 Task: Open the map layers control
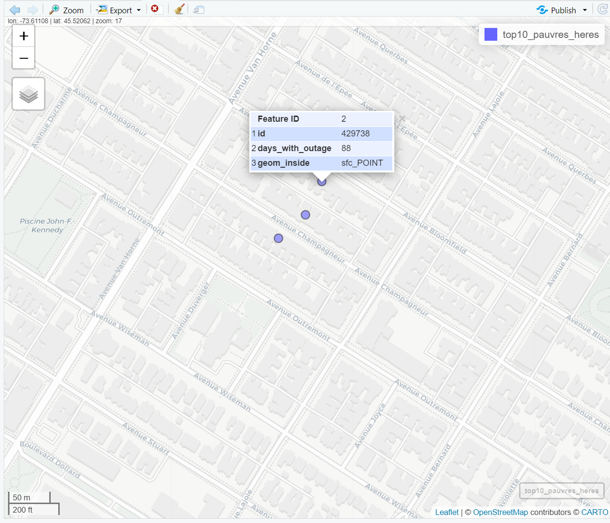coord(28,94)
